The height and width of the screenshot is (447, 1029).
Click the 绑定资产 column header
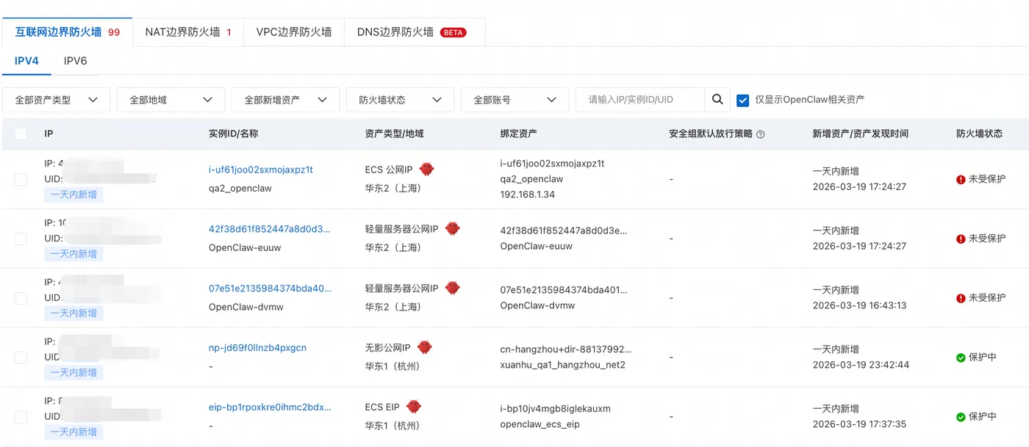(x=518, y=134)
